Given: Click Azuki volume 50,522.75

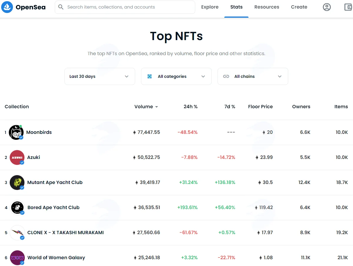Looking at the screenshot, I should click(x=149, y=157).
